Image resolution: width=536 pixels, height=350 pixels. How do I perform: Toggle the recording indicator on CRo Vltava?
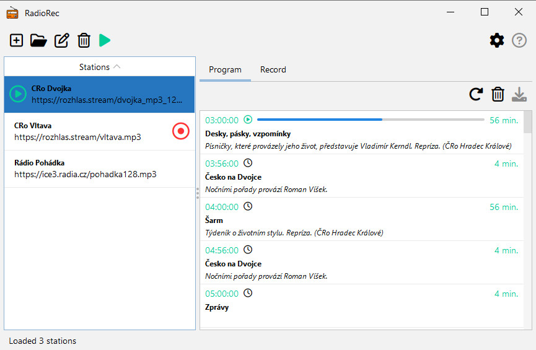(x=180, y=131)
